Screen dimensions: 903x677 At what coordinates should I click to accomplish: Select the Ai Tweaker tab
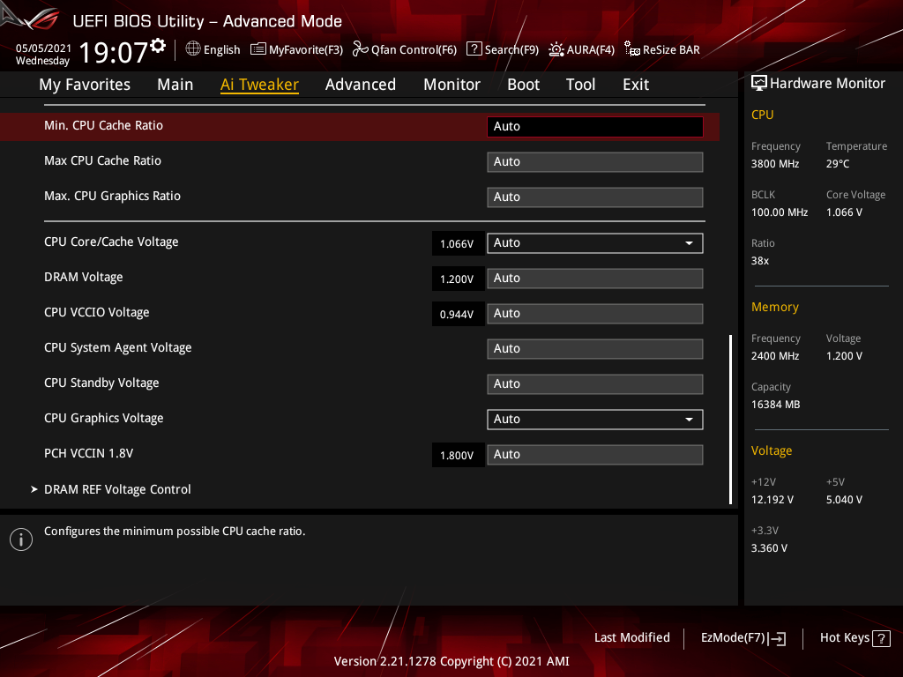[x=259, y=85]
